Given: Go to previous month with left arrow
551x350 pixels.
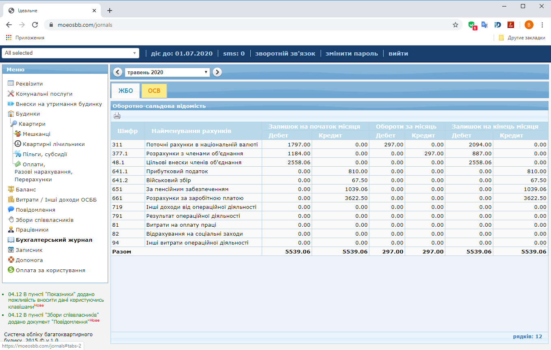Looking at the screenshot, I should coord(118,72).
